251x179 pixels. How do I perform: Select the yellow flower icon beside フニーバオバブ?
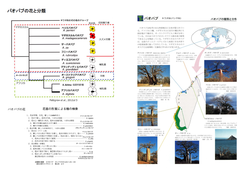[x=92, y=51]
